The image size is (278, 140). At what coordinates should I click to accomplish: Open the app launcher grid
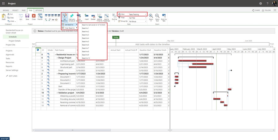(4, 4)
